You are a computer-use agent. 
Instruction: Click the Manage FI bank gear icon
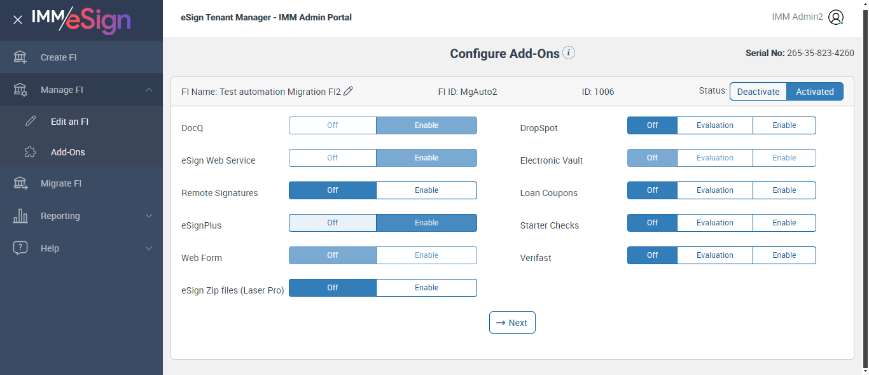click(20, 90)
